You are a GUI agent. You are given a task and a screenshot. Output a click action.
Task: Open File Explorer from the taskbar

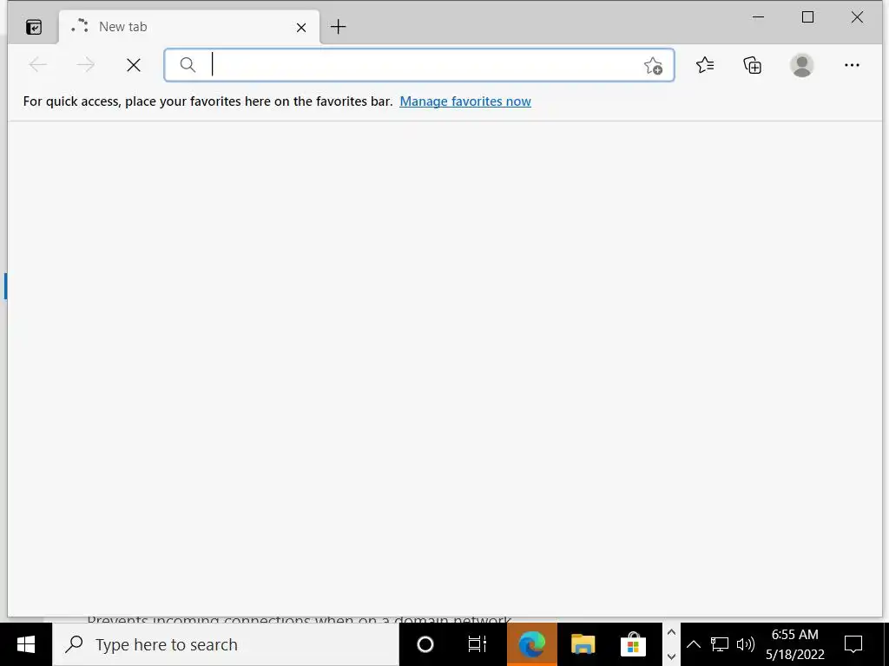[583, 644]
